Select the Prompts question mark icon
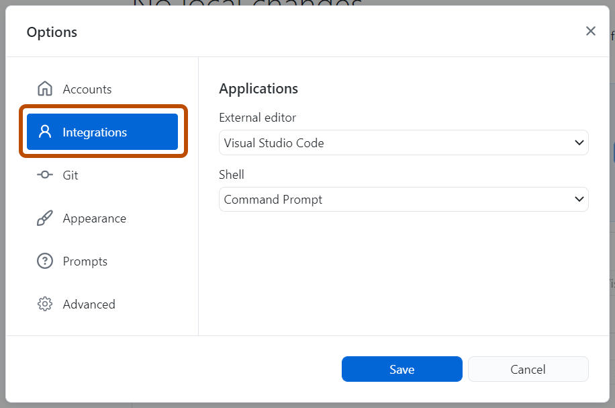Image resolution: width=615 pixels, height=408 pixels. (44, 261)
